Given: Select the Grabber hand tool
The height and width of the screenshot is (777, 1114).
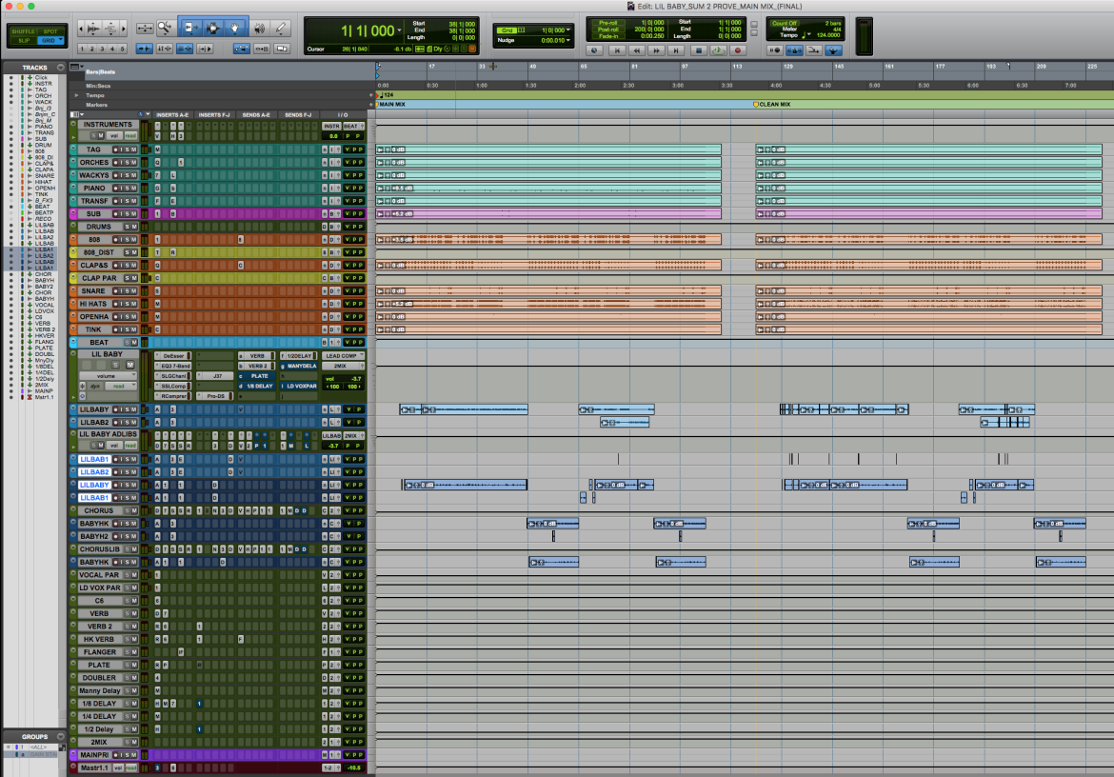Looking at the screenshot, I should (234, 28).
